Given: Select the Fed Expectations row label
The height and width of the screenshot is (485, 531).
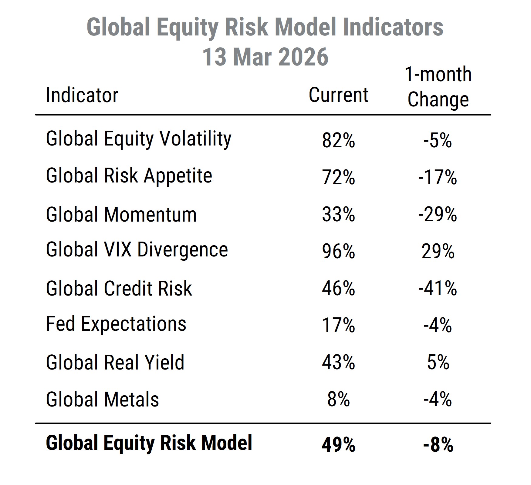Looking at the screenshot, I should 116,324.
